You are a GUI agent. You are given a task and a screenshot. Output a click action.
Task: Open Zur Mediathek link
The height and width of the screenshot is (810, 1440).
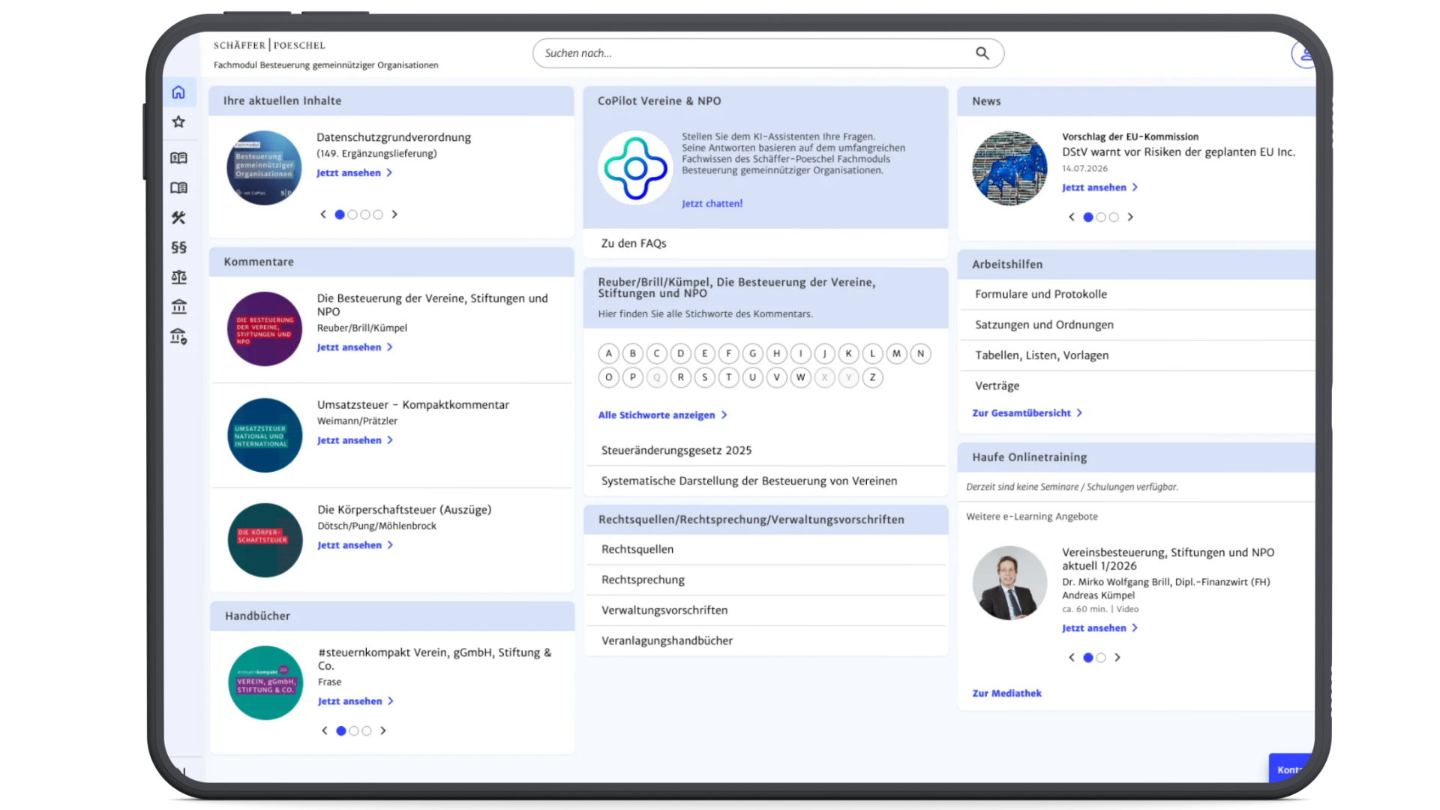click(x=1006, y=694)
